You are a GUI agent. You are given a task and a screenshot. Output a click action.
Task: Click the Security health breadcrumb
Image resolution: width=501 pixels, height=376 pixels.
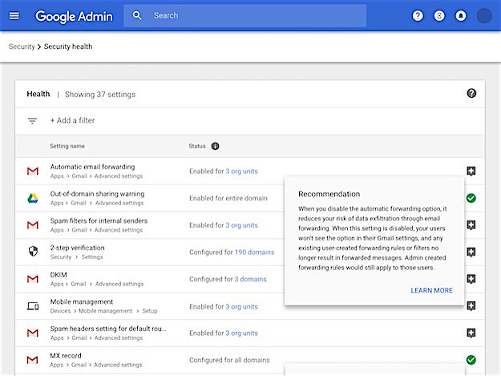(x=68, y=46)
